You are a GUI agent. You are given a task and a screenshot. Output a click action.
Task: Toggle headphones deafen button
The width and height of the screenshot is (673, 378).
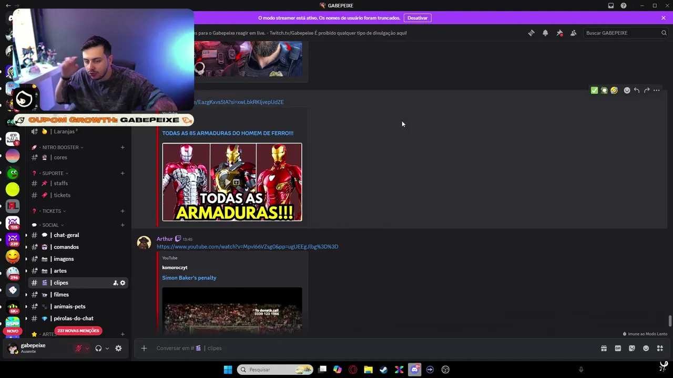click(98, 348)
